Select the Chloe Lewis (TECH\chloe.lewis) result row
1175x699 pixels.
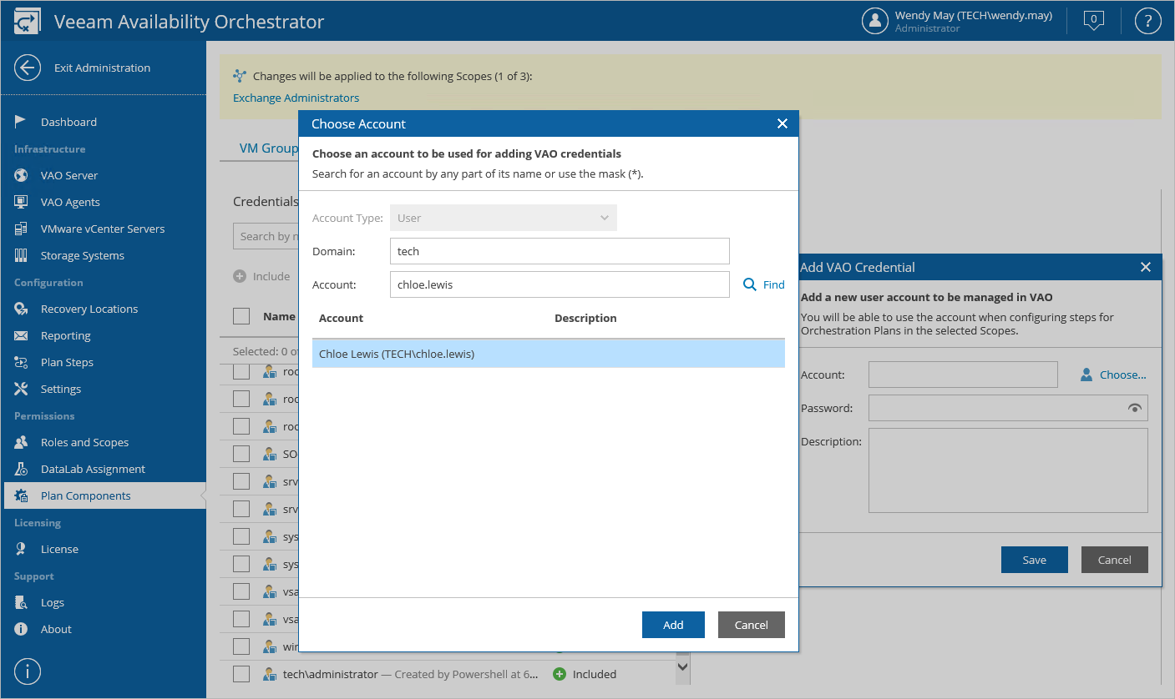pos(549,354)
